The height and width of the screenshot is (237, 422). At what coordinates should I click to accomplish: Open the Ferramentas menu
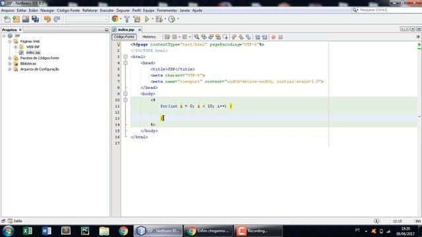167,11
